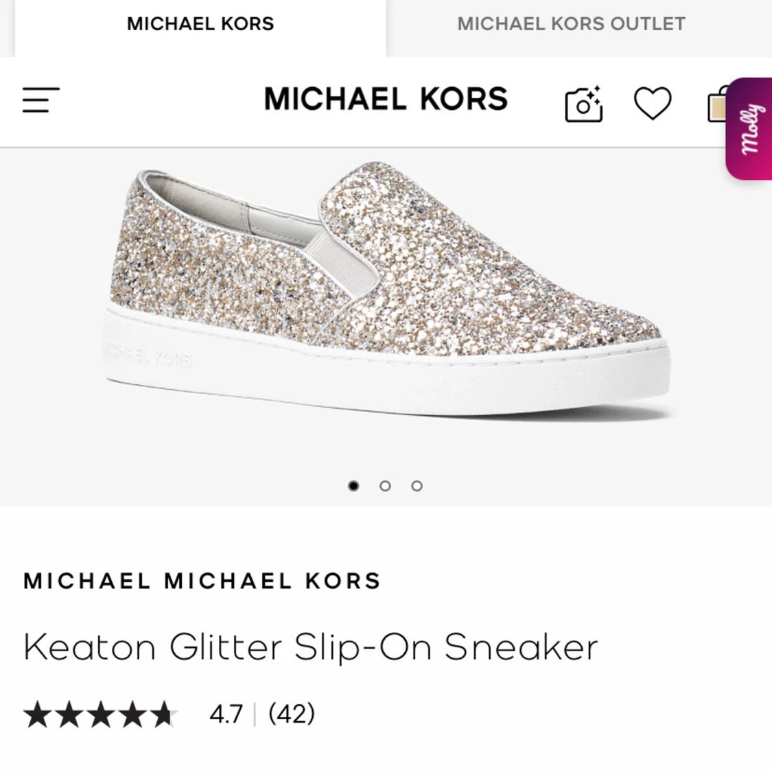
Task: Select the third carousel dot
Action: [417, 486]
